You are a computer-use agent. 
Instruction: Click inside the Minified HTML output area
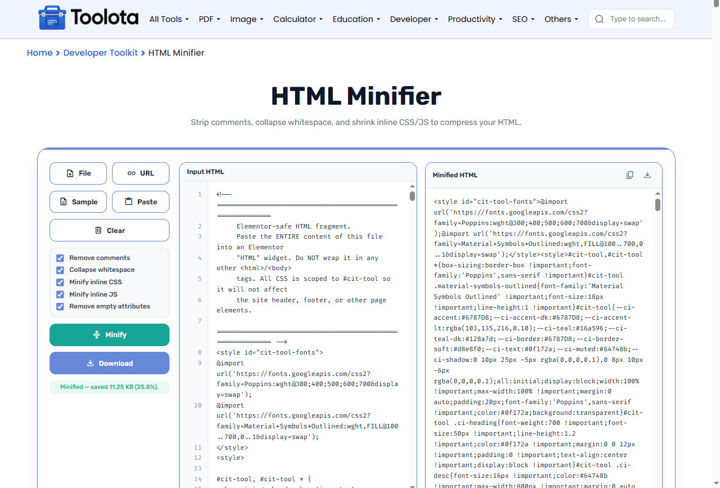click(x=540, y=338)
